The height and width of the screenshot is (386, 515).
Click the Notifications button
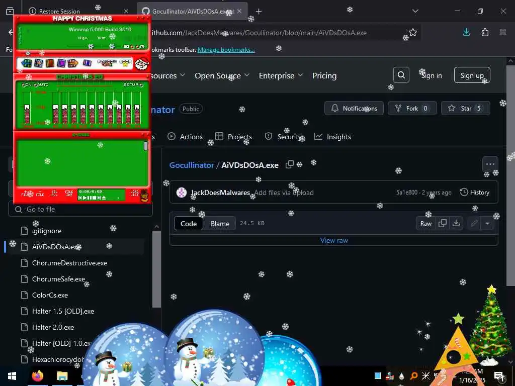tap(354, 108)
